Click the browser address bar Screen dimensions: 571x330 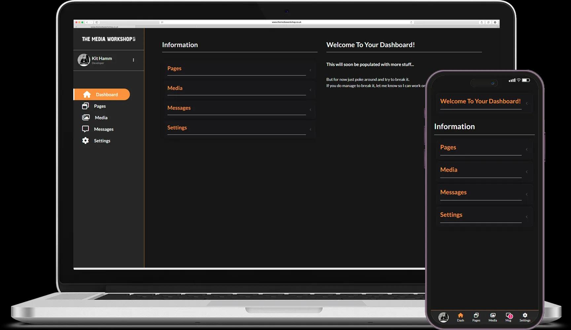pos(286,22)
